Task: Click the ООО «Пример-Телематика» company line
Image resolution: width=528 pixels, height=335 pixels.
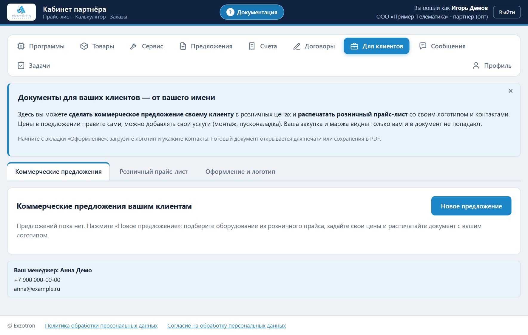Action: click(432, 17)
